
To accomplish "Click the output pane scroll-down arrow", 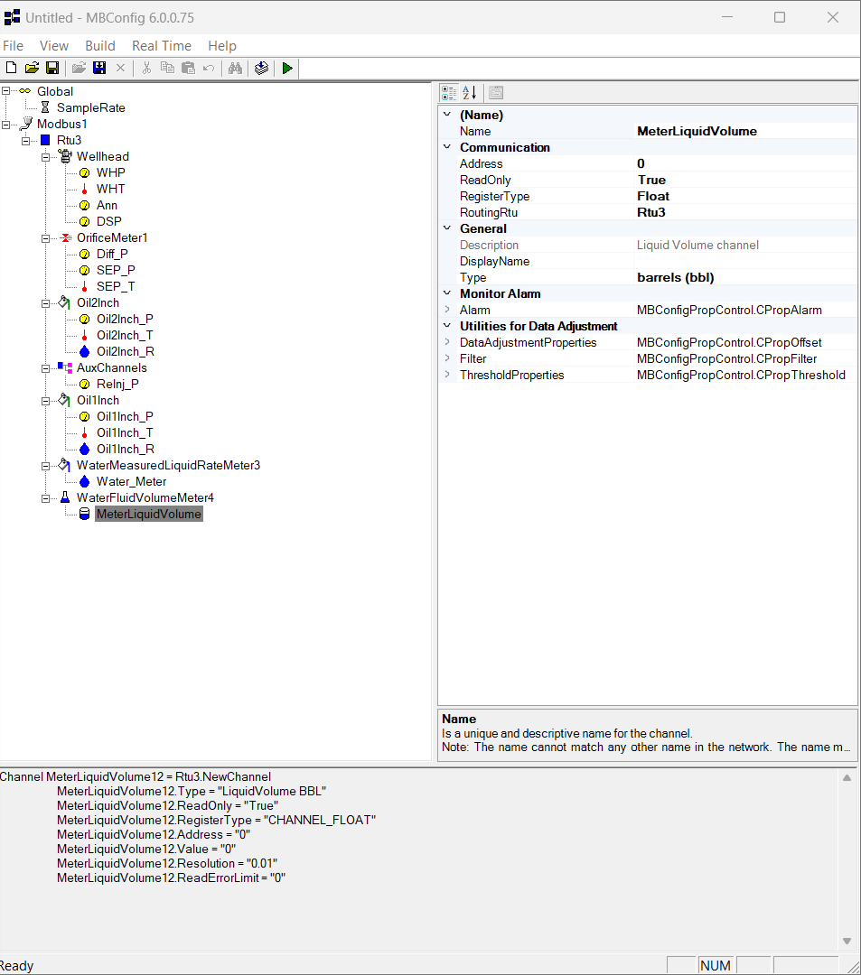I will pyautogui.click(x=847, y=940).
